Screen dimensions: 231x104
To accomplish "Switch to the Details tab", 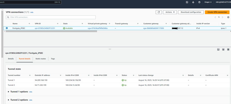I will click(11, 59).
